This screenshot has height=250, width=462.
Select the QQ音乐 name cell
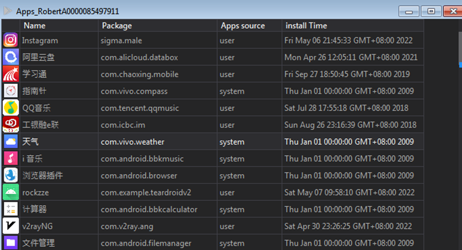59,108
